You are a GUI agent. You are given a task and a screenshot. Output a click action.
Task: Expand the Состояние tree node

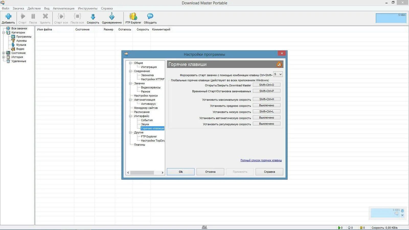coord(4,53)
